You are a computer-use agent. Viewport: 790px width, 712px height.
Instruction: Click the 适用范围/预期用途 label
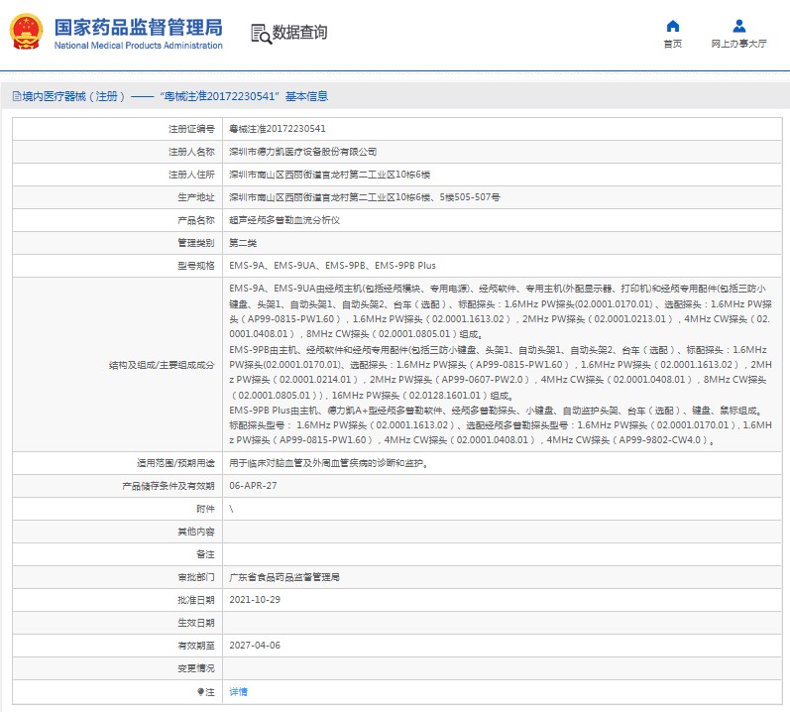click(175, 463)
